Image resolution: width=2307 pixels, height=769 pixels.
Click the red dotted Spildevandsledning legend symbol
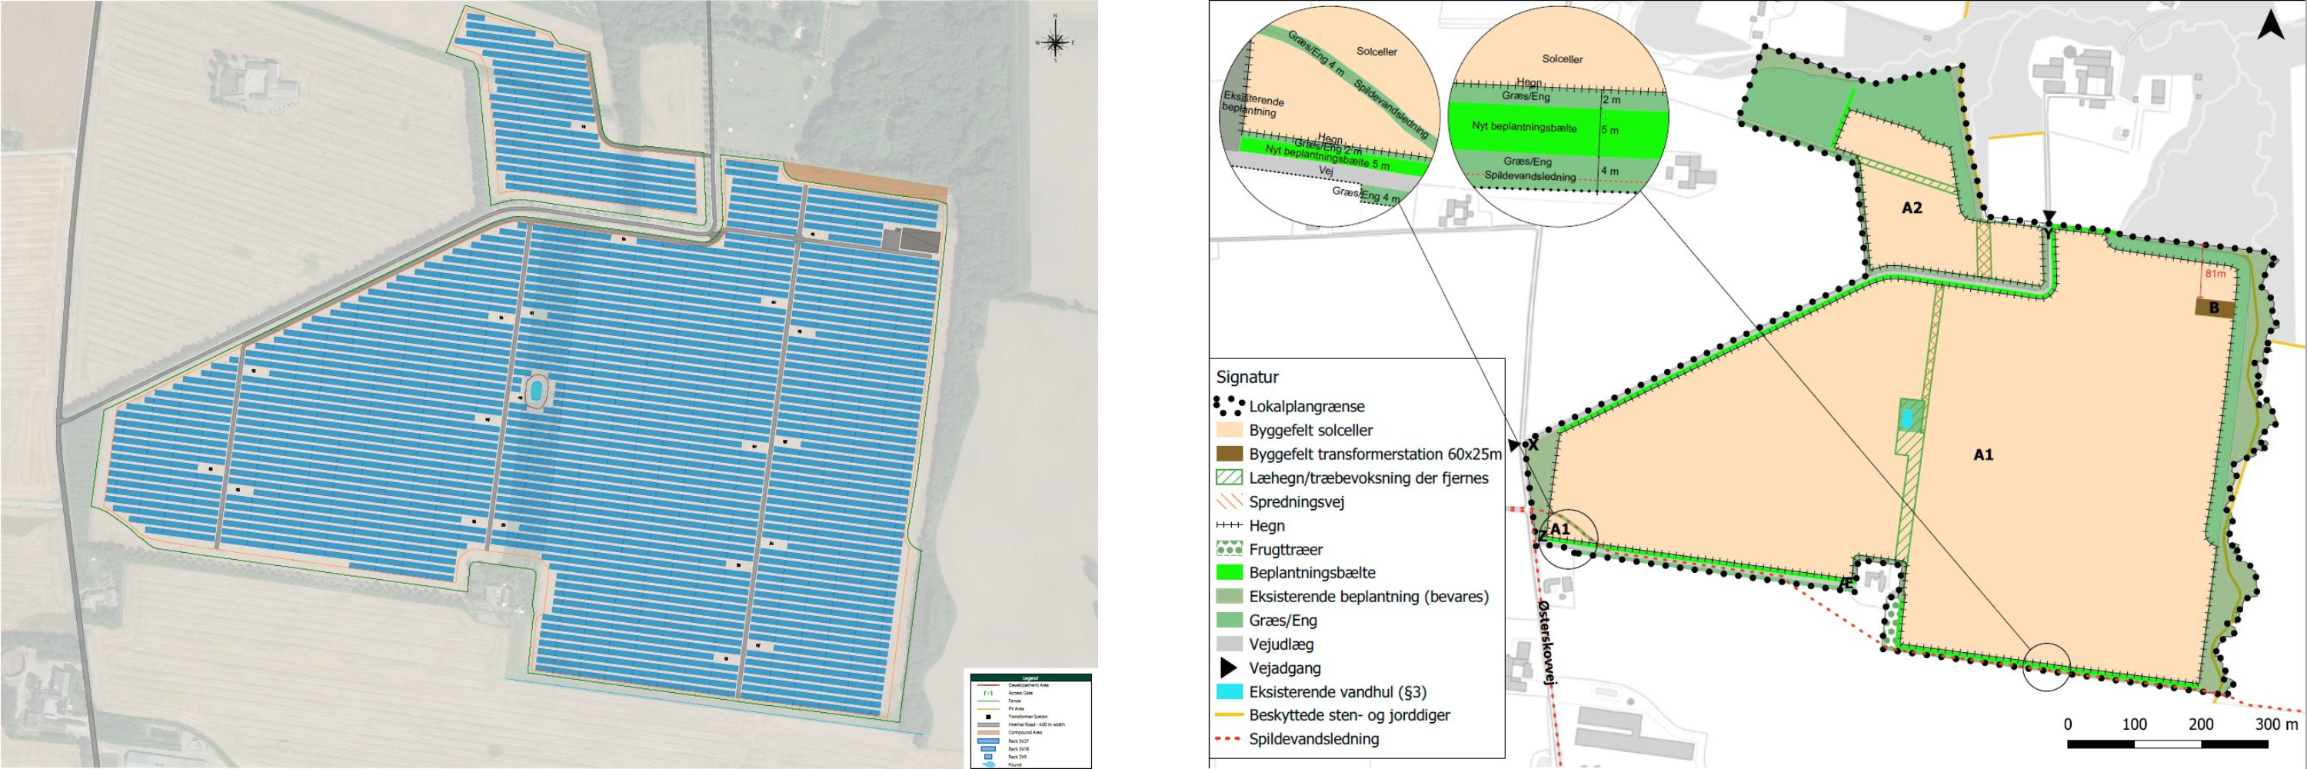click(1229, 738)
